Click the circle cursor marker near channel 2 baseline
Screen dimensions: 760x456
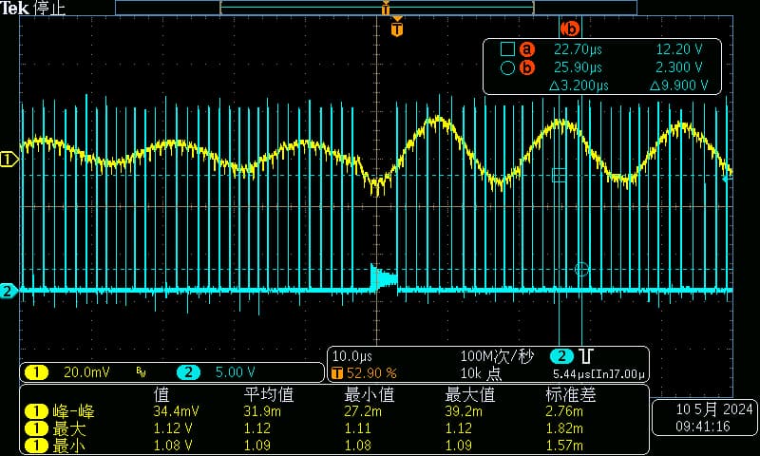[x=581, y=270]
